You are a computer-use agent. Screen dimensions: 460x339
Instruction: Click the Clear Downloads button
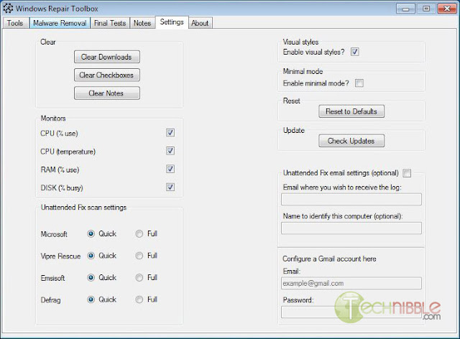(x=107, y=57)
